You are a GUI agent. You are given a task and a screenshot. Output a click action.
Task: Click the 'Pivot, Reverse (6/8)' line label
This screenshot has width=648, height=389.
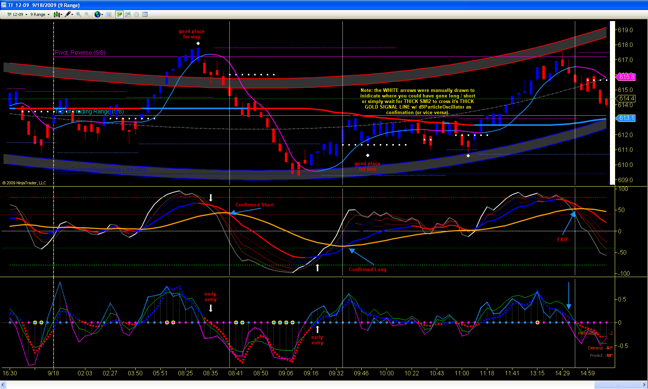(x=80, y=52)
